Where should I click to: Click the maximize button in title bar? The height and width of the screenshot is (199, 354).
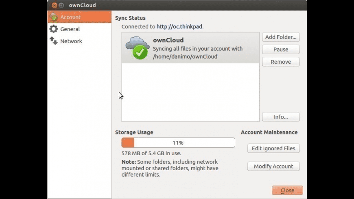tap(61, 5)
